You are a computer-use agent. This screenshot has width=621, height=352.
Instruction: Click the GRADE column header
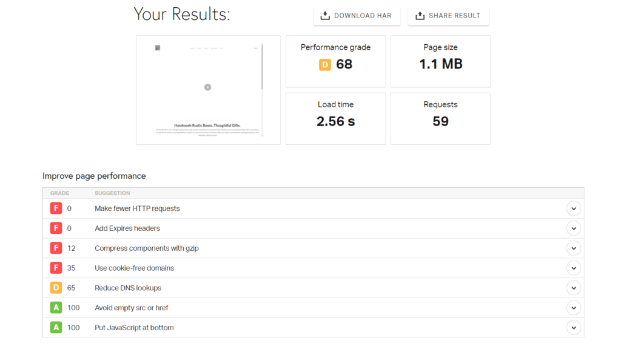pos(59,193)
